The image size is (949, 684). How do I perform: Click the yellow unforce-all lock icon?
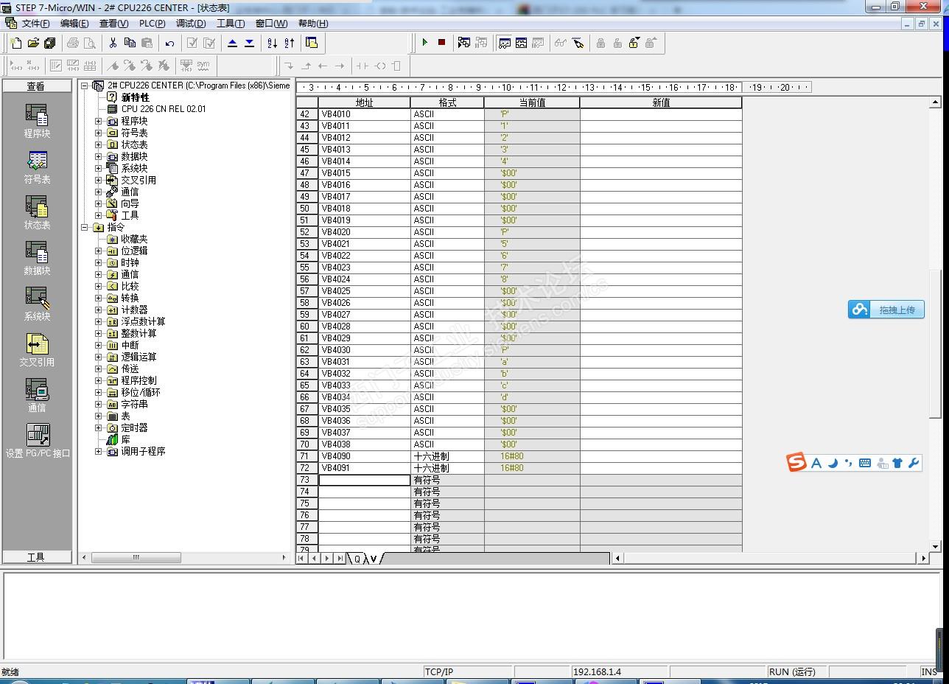click(x=634, y=43)
